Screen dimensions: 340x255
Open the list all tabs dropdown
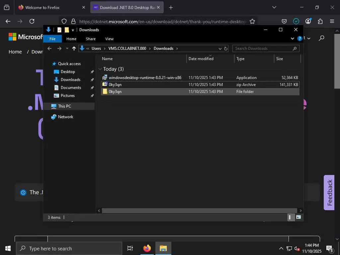(x=274, y=7)
